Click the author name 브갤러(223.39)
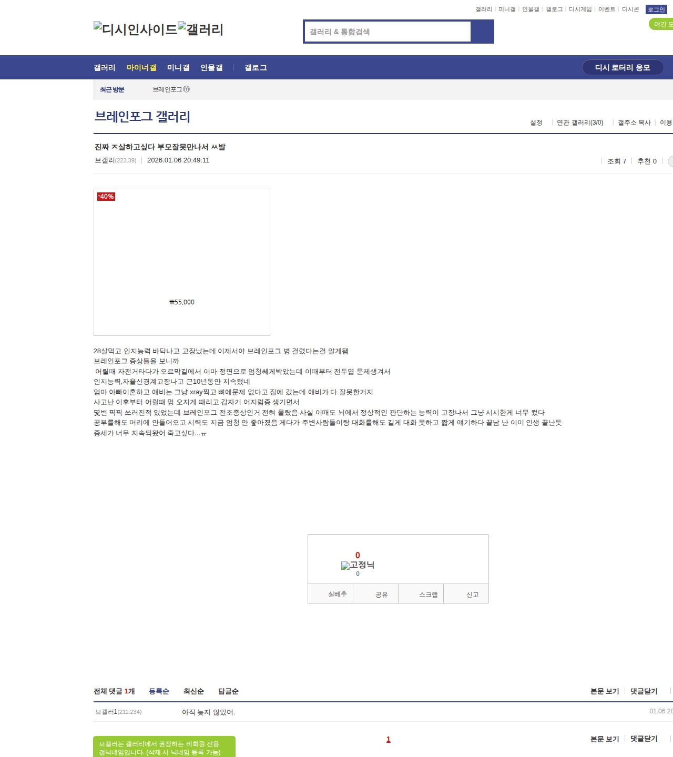673x757 pixels. click(x=115, y=160)
